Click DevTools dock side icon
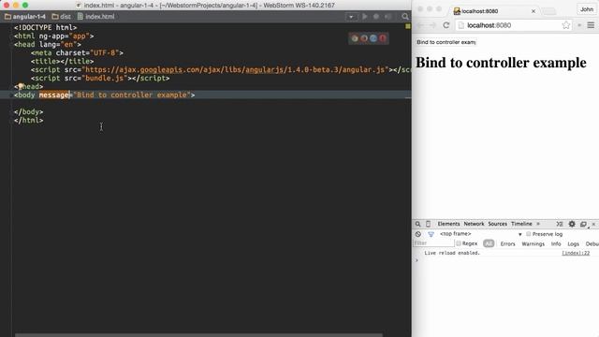Screen dimensions: 599x337 coord(583,225)
